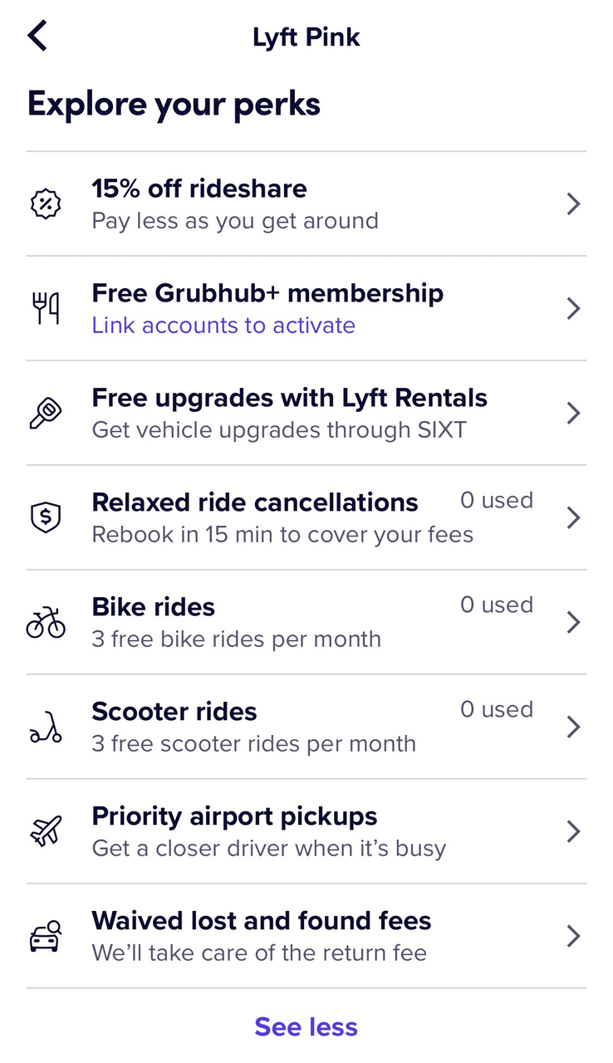Open chevron for Relaxed ride cancellations

pyautogui.click(x=573, y=518)
